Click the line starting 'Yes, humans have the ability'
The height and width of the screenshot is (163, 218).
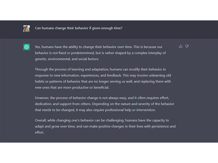(99, 47)
